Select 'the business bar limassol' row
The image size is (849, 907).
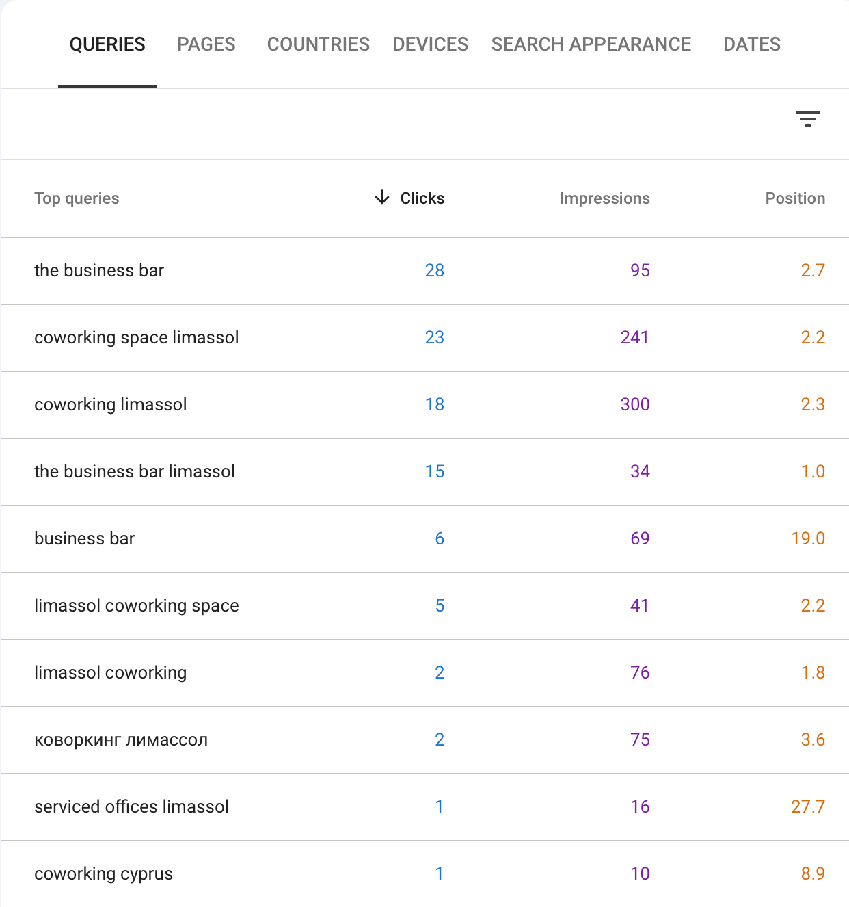click(134, 471)
